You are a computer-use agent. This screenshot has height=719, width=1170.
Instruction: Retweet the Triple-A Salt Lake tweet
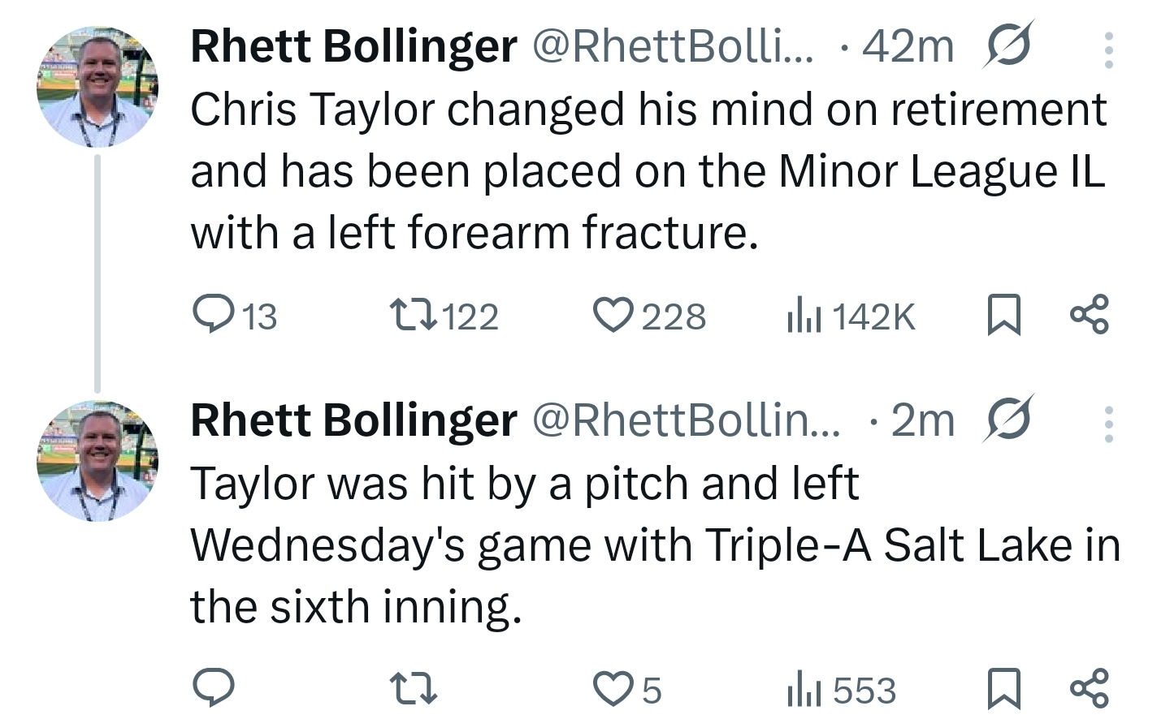pos(414,689)
